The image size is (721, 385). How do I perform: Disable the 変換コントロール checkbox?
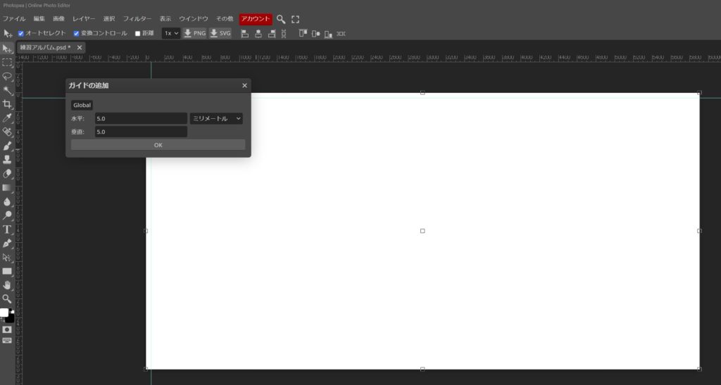77,33
